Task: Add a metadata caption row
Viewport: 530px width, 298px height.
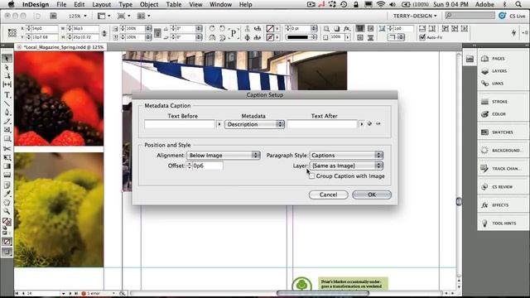Action: 369,123
